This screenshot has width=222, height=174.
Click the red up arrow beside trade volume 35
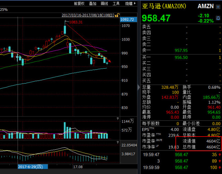tap(219, 154)
